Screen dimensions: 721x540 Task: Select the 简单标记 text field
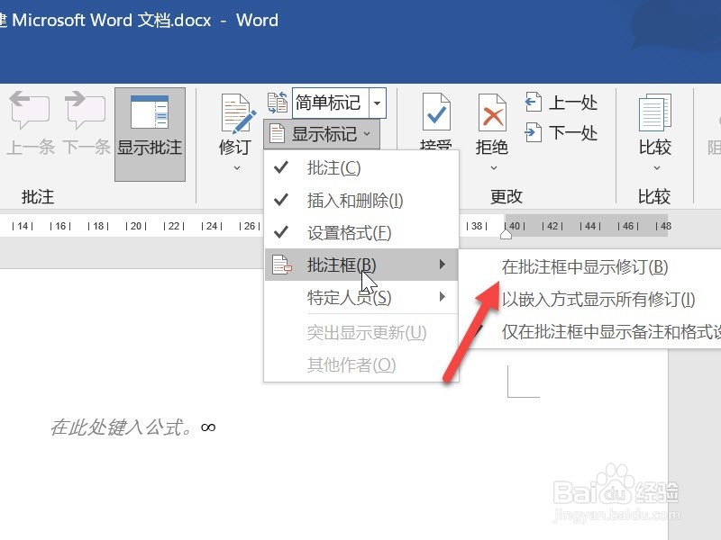click(330, 103)
